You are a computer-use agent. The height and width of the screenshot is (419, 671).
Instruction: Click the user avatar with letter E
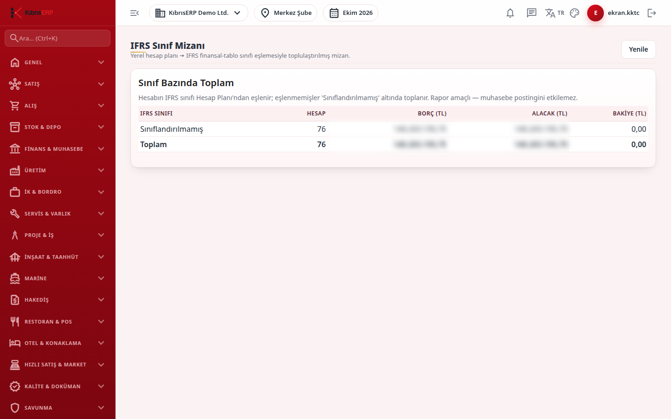[596, 13]
